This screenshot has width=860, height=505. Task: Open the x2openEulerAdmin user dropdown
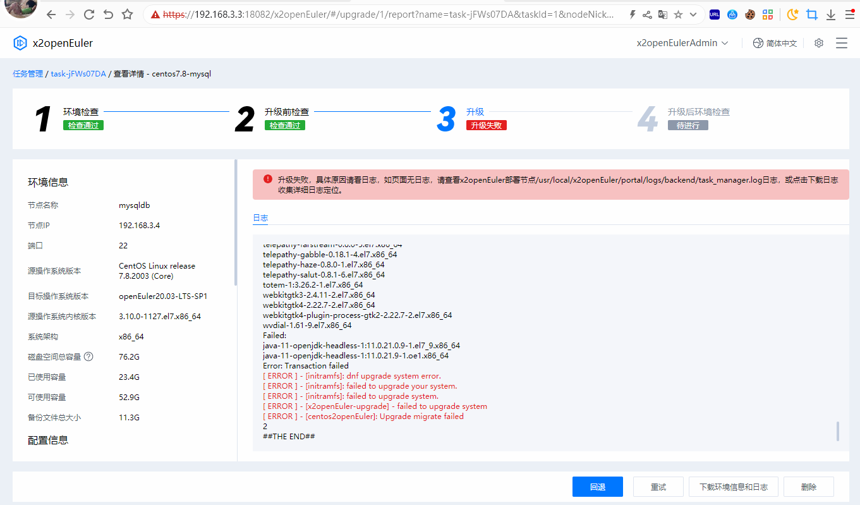tap(682, 43)
